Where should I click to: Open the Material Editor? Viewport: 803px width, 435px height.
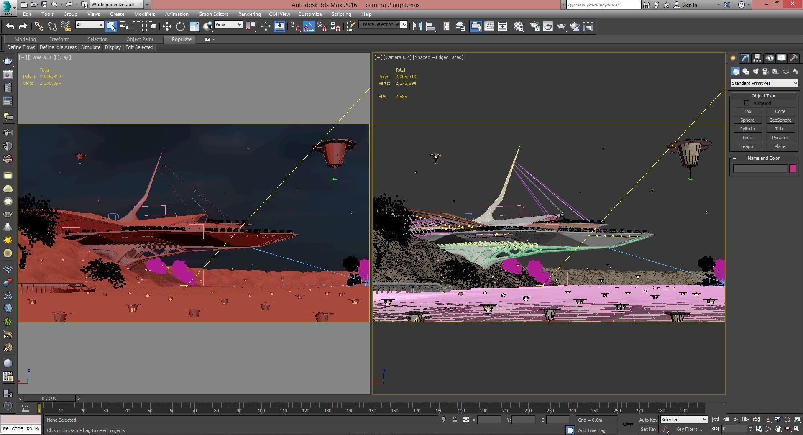[519, 26]
